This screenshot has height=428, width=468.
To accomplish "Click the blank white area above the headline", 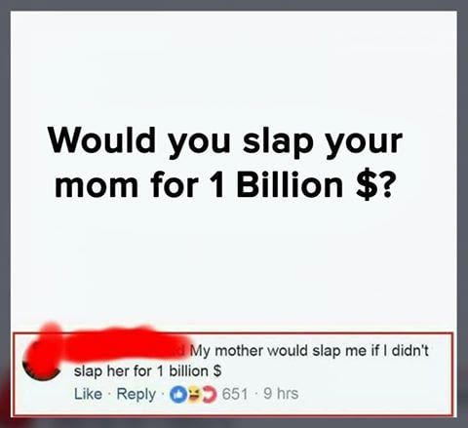I will [x=233, y=65].
